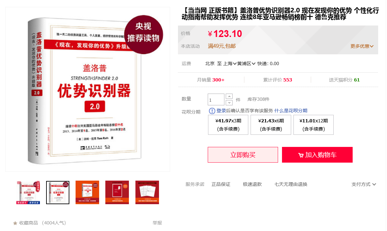Click the star icon beside 收藏商品
This screenshot has width=387, height=231.
pos(15,223)
